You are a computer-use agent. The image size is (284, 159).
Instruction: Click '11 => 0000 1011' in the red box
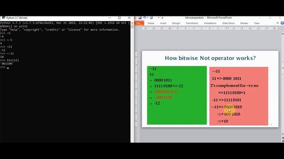227,79
